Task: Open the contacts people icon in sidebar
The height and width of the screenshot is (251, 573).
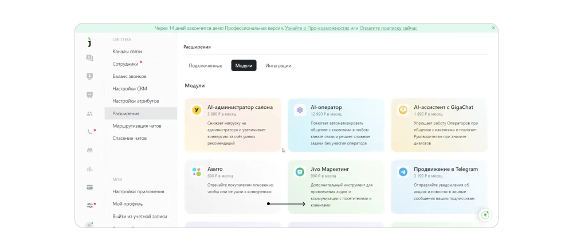Action: pos(89,113)
